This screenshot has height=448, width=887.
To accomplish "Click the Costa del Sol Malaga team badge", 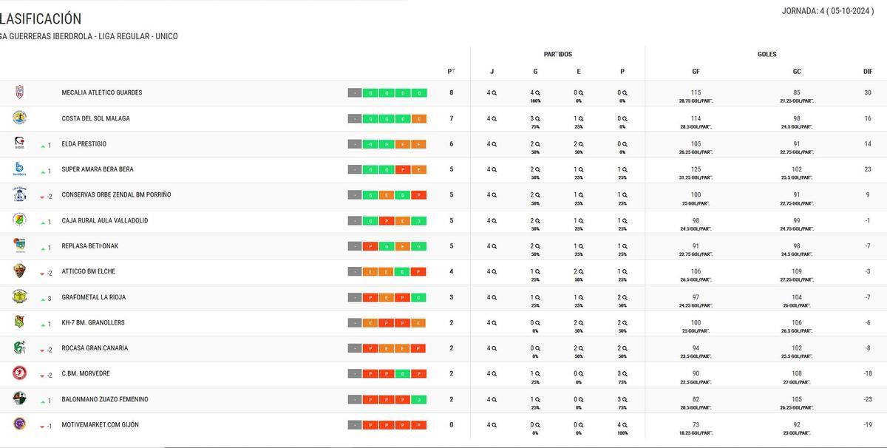I will (x=20, y=118).
